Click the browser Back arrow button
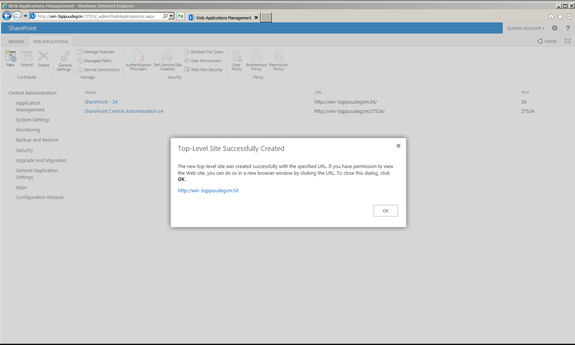 (x=7, y=16)
